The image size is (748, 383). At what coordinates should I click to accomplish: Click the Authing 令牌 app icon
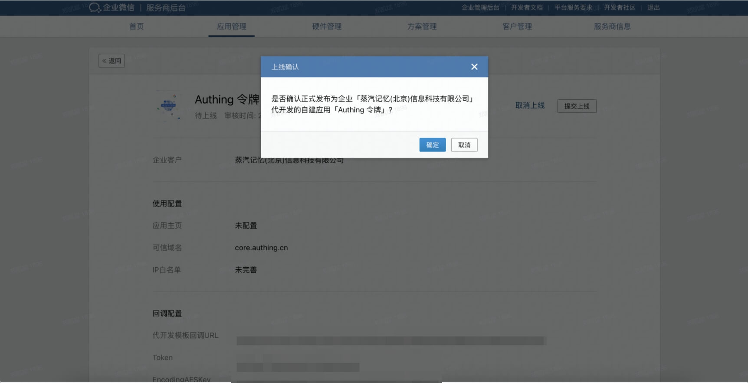[x=168, y=105]
